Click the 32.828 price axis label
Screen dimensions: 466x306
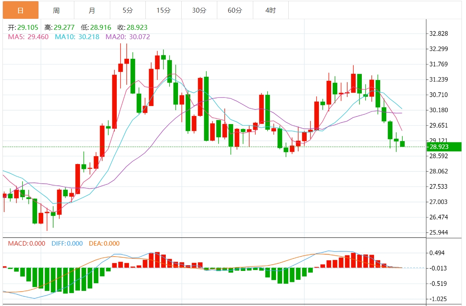[438, 33]
